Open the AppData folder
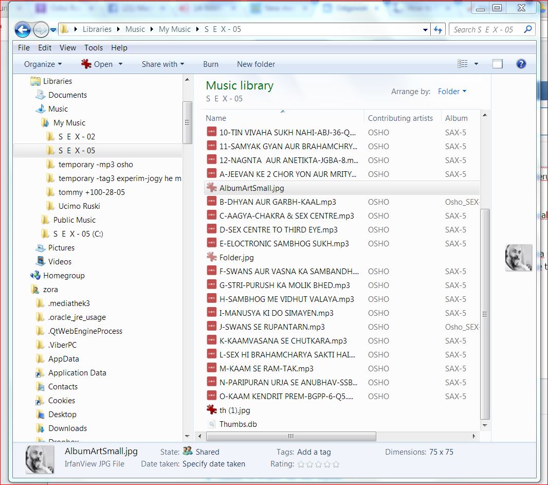The height and width of the screenshot is (485, 548). point(64,359)
